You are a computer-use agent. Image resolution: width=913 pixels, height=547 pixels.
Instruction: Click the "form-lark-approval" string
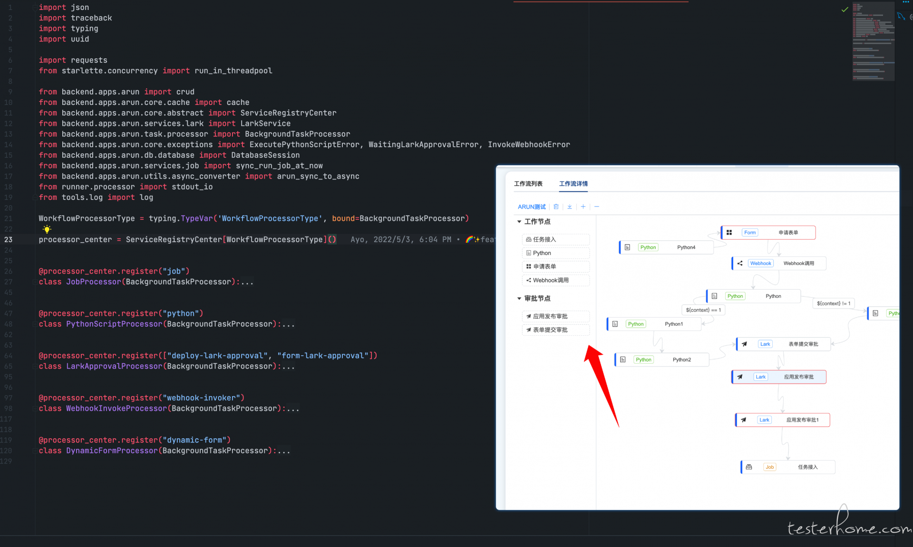[x=323, y=356]
